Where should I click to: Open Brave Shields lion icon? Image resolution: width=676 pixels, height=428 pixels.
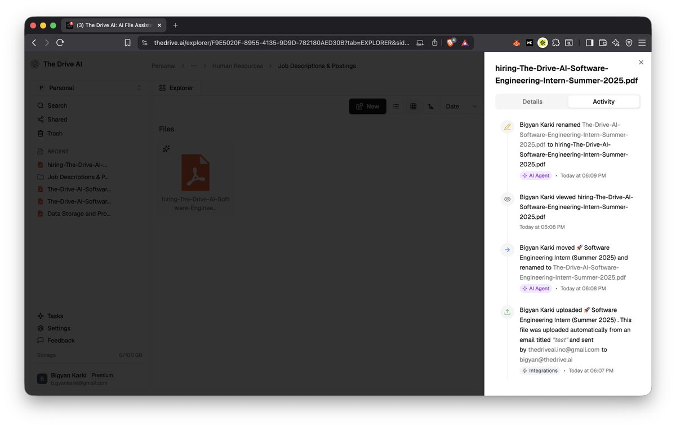[451, 42]
